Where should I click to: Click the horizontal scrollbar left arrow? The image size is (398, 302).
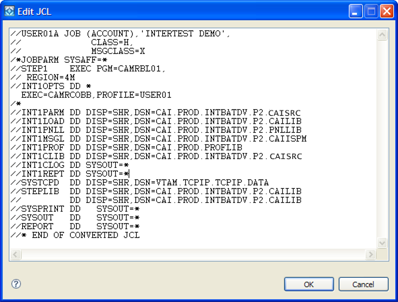pyautogui.click(x=15, y=254)
